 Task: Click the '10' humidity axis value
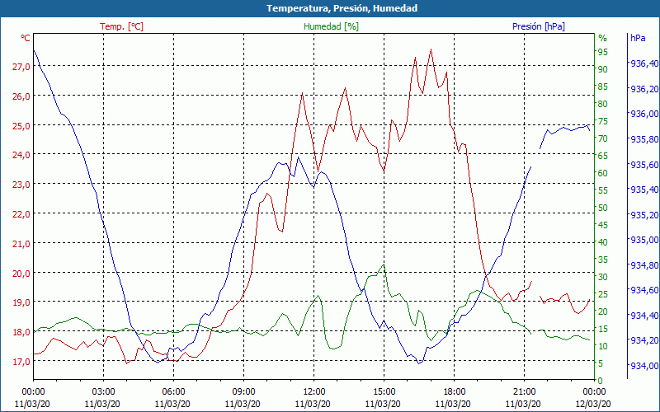point(603,346)
